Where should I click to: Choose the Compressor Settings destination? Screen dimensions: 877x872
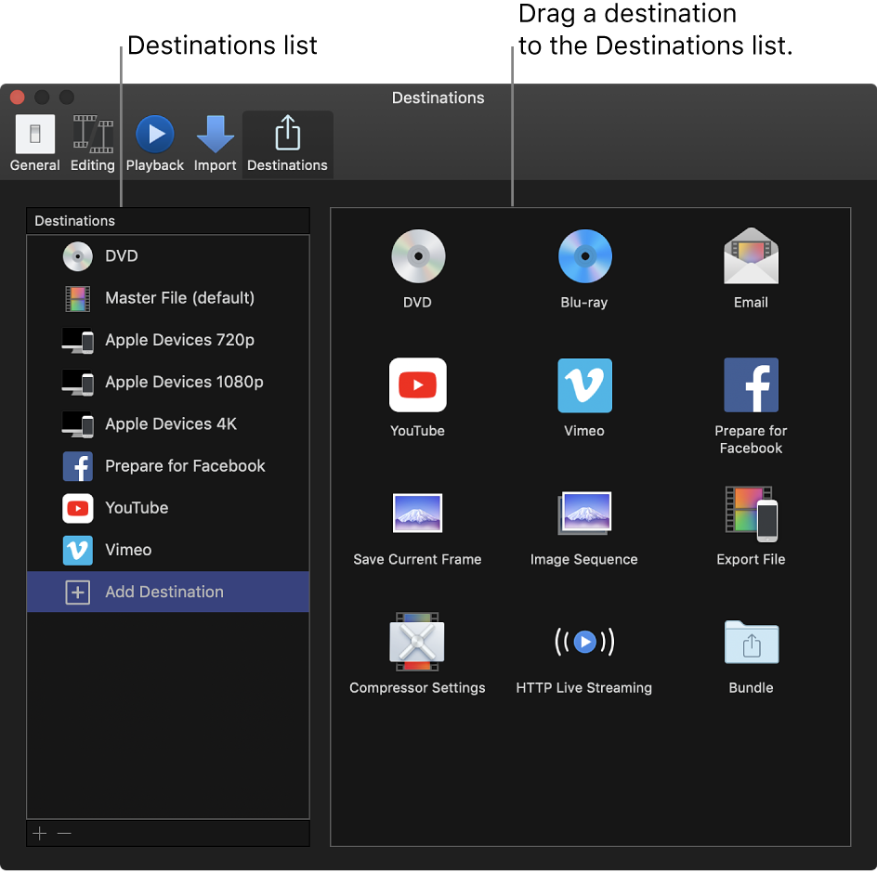[x=417, y=642]
